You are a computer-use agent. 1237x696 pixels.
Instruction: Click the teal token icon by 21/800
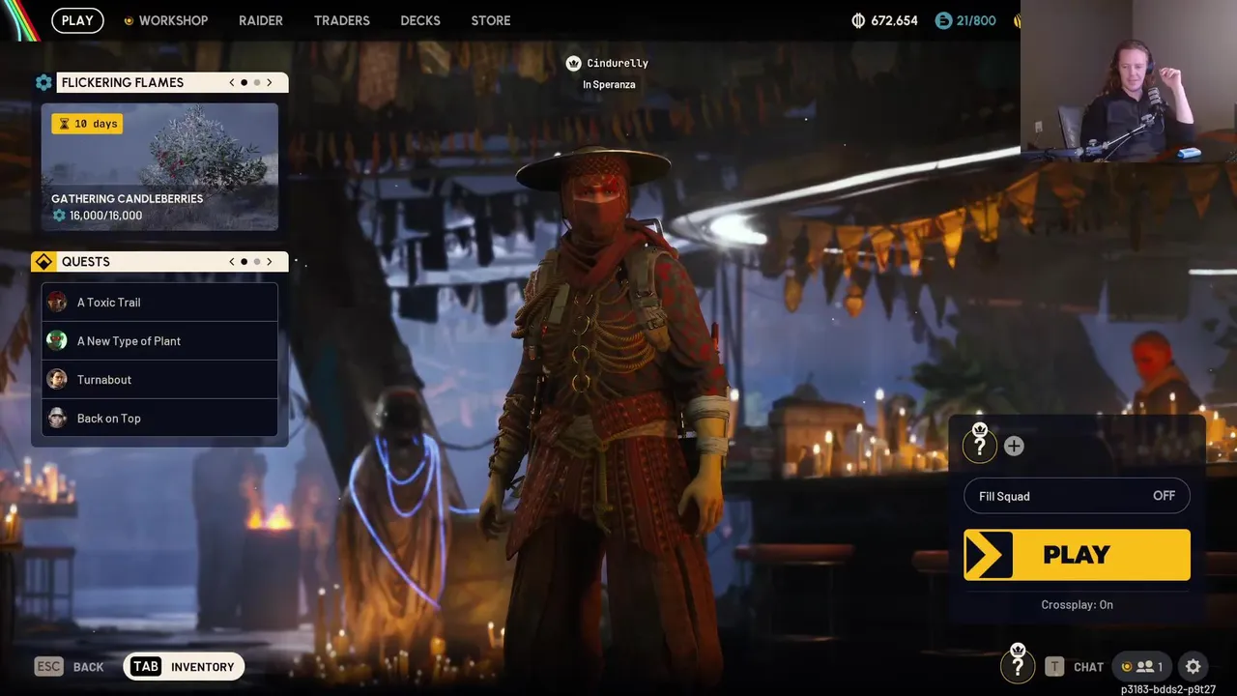(943, 20)
